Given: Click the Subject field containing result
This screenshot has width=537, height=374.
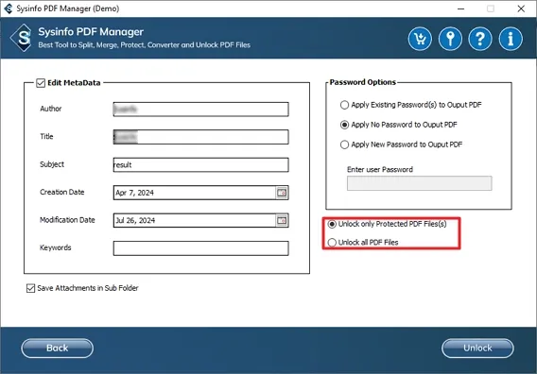Looking at the screenshot, I should [201, 165].
